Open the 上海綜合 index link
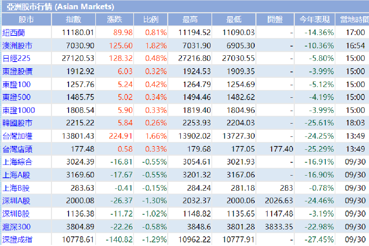The image size is (369, 246). (x=17, y=162)
